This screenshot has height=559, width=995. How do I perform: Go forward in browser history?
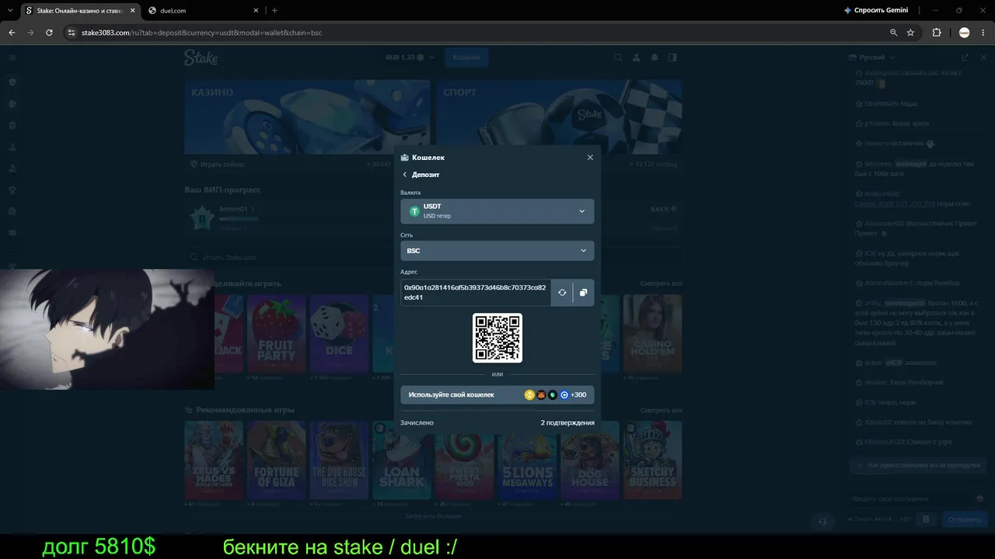[x=30, y=33]
